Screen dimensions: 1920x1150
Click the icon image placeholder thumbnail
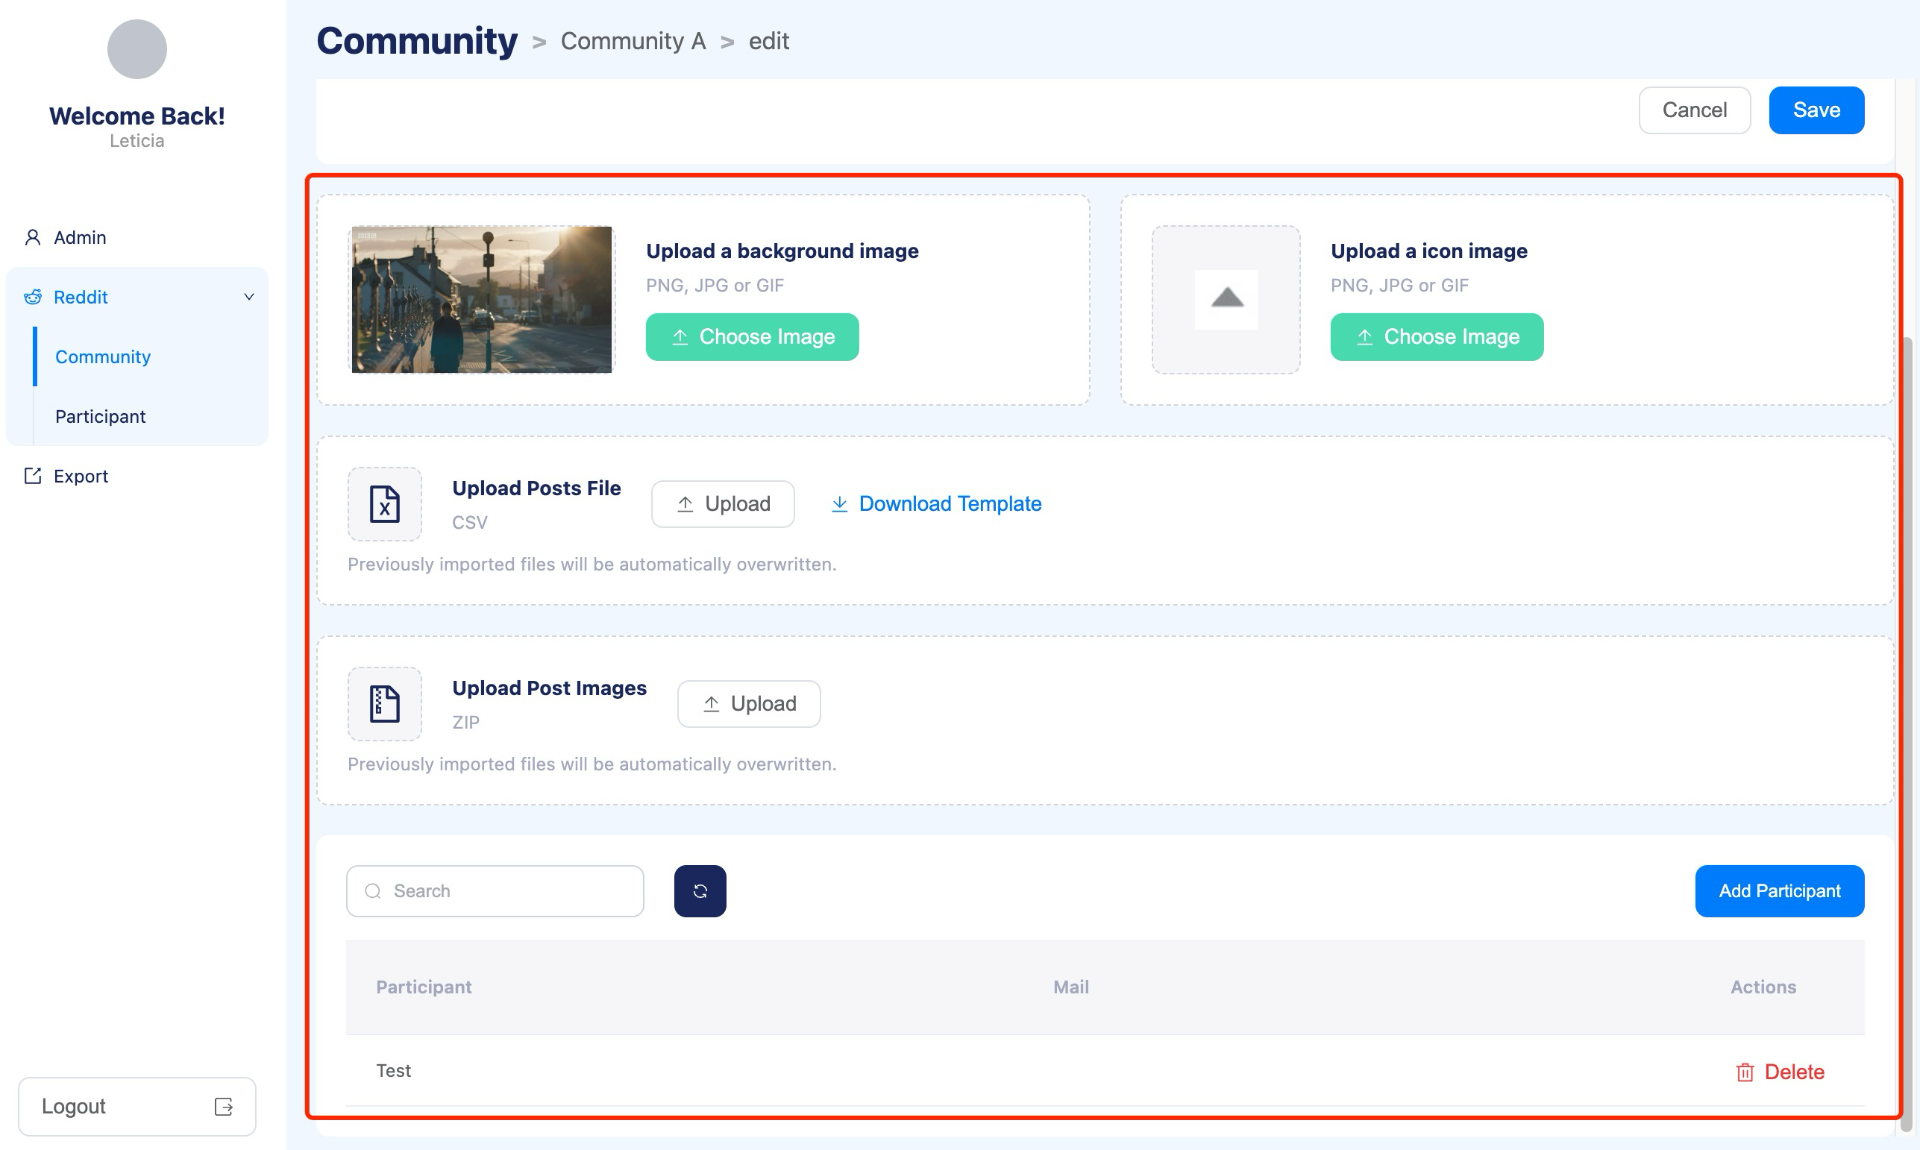tap(1225, 300)
